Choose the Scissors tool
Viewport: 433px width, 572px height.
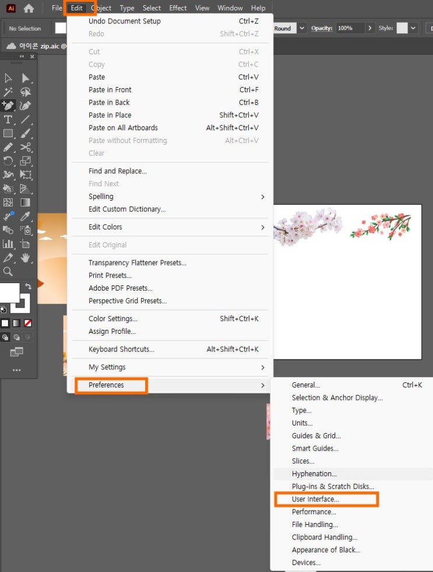26,147
